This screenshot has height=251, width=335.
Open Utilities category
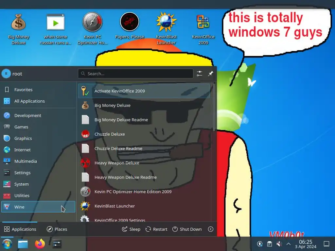tap(38, 195)
